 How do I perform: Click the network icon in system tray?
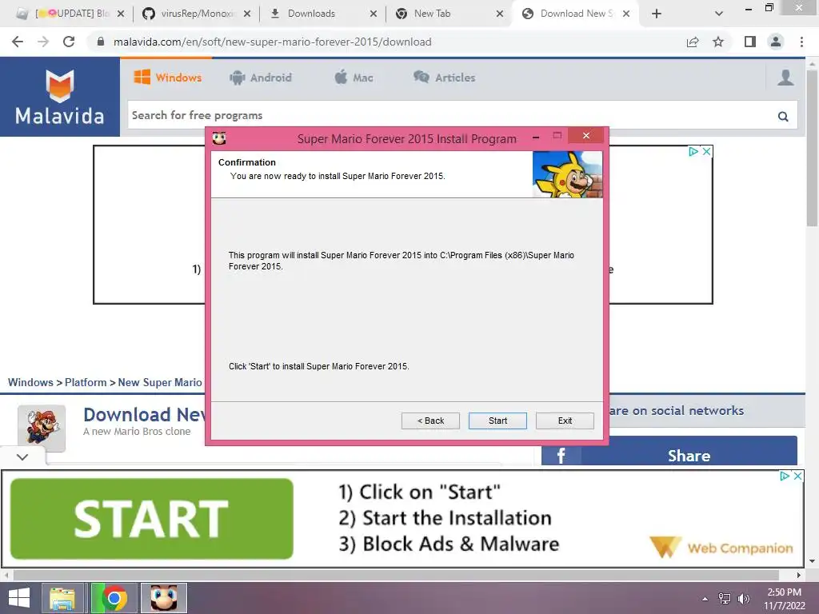724,599
